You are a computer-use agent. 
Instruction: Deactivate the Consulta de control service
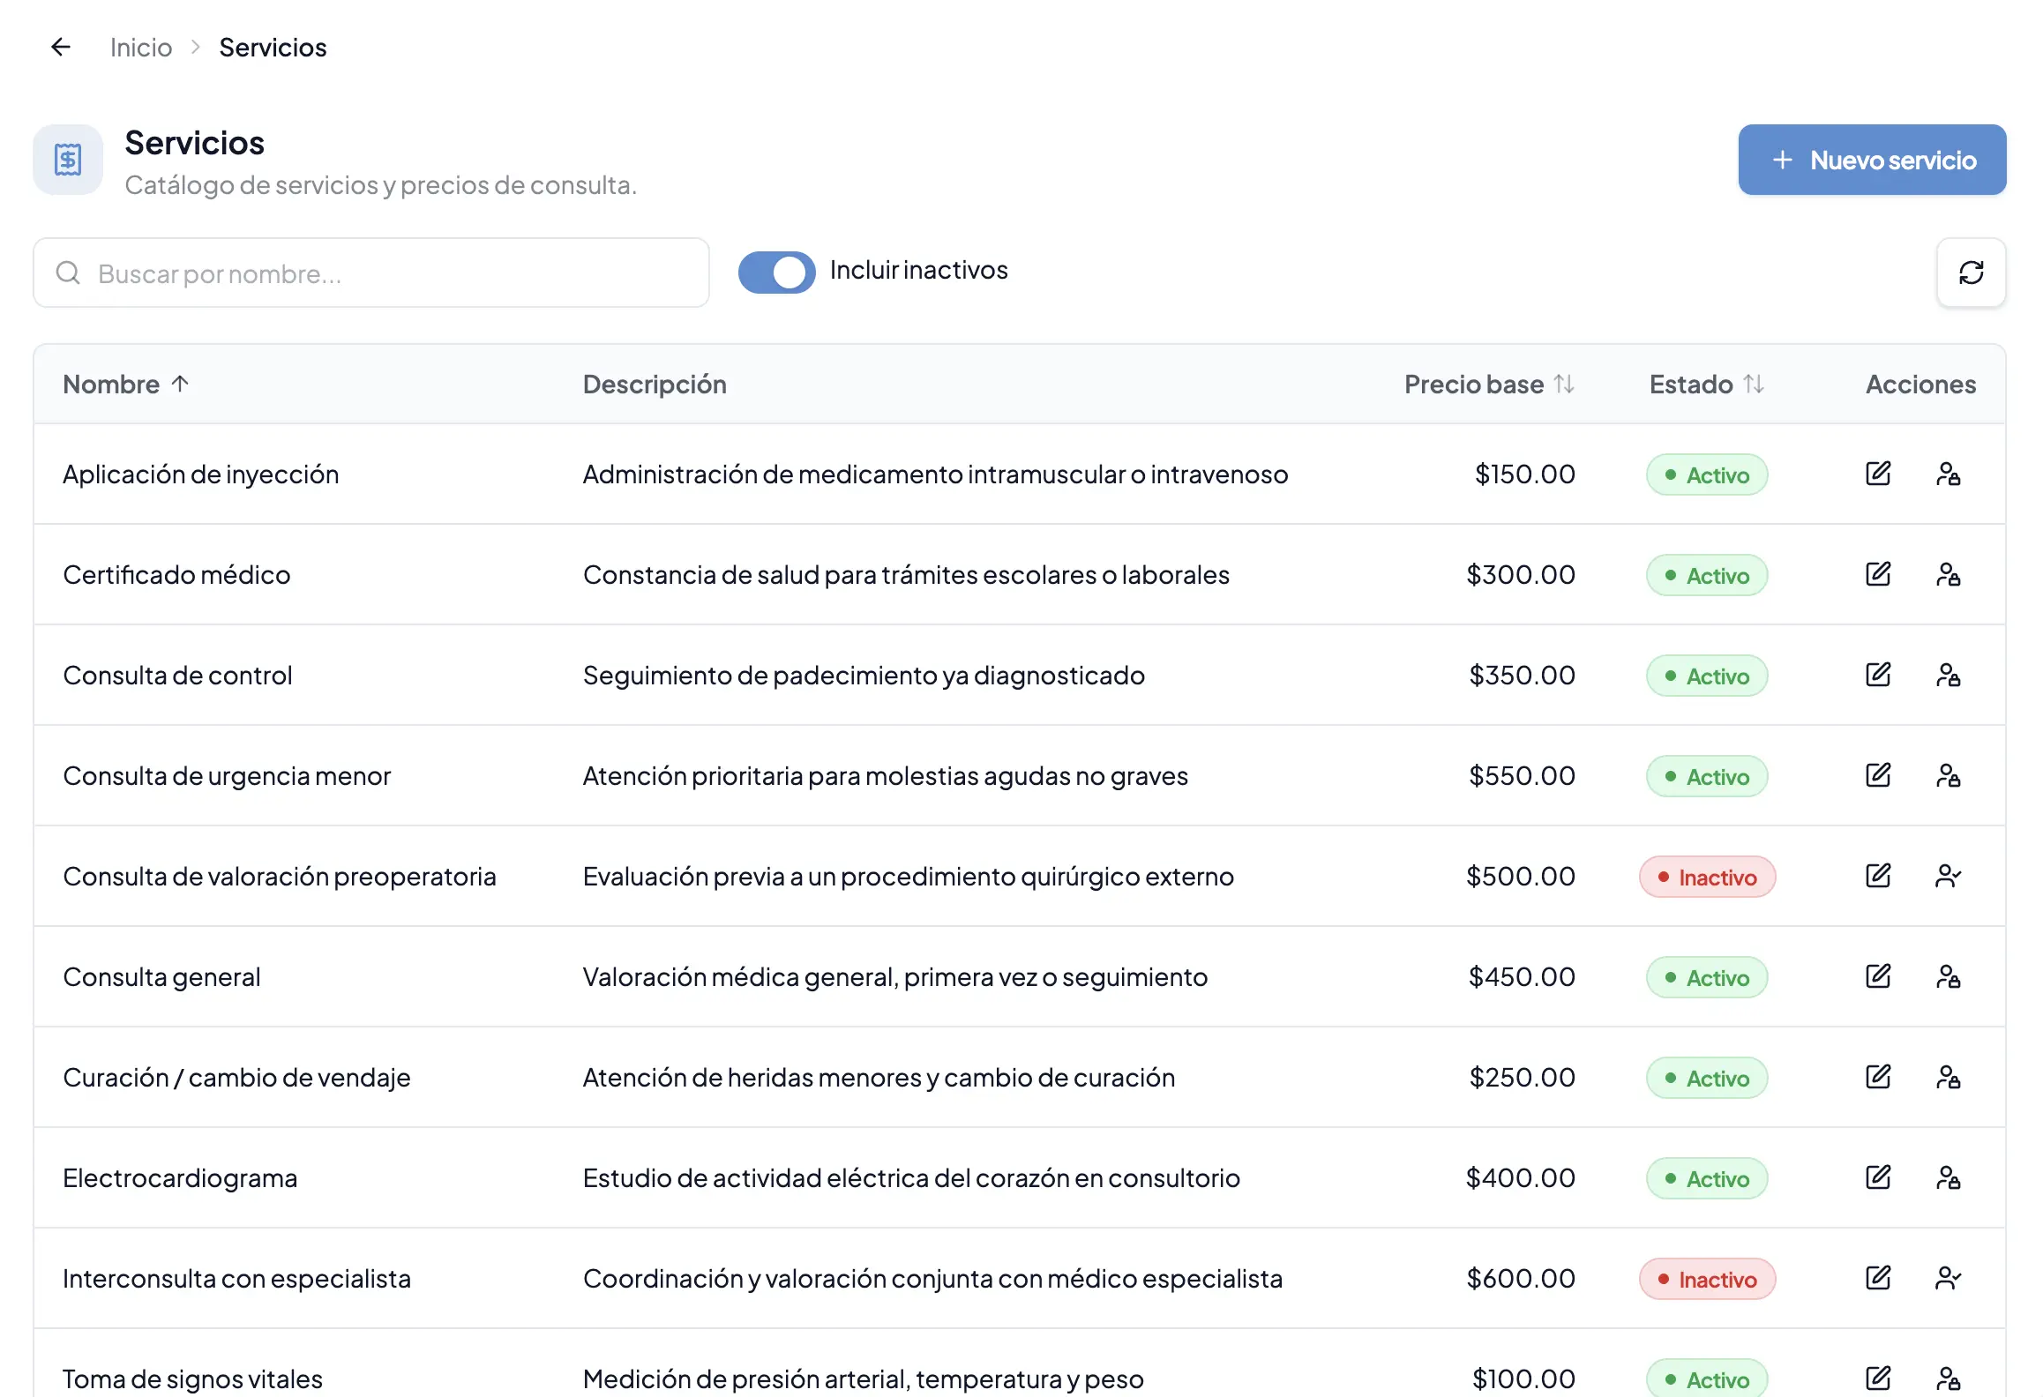tap(1948, 675)
